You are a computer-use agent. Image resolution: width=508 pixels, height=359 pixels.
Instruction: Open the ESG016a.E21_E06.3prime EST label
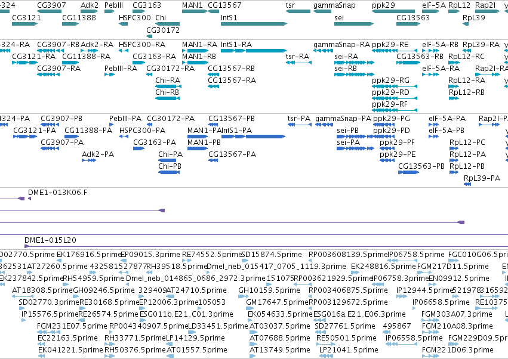pyautogui.click(x=359, y=314)
